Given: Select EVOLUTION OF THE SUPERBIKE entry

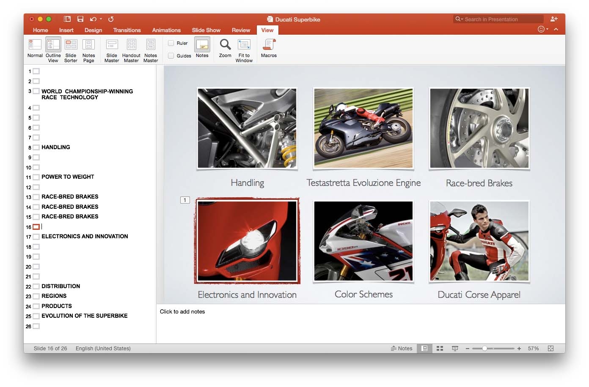Looking at the screenshot, I should pyautogui.click(x=85, y=316).
